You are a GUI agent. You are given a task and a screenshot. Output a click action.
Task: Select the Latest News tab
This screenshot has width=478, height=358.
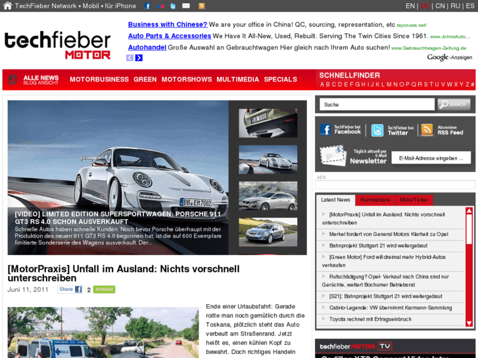coord(335,200)
